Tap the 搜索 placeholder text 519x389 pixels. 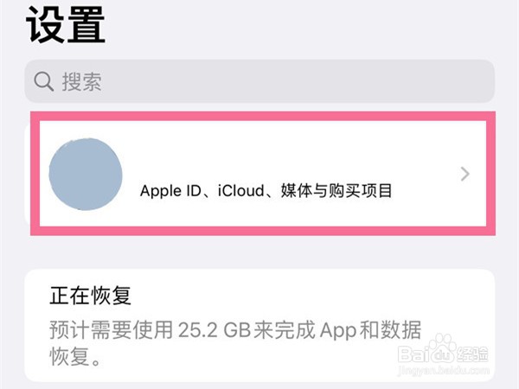click(x=82, y=81)
